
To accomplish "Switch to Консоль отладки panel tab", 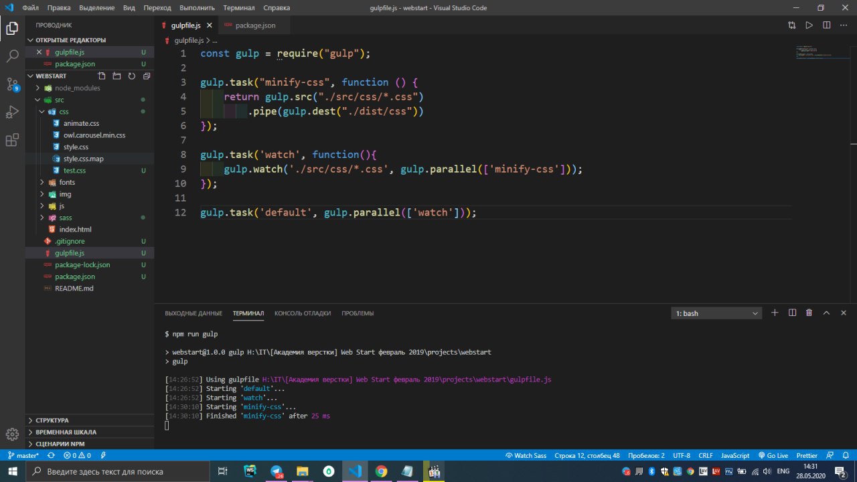I will 303,313.
